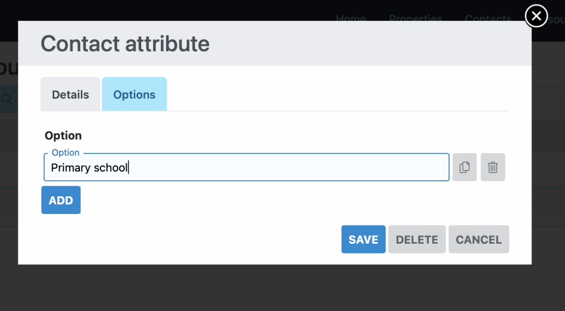Duplicate the Primary school option
This screenshot has height=311, width=565.
(x=465, y=167)
